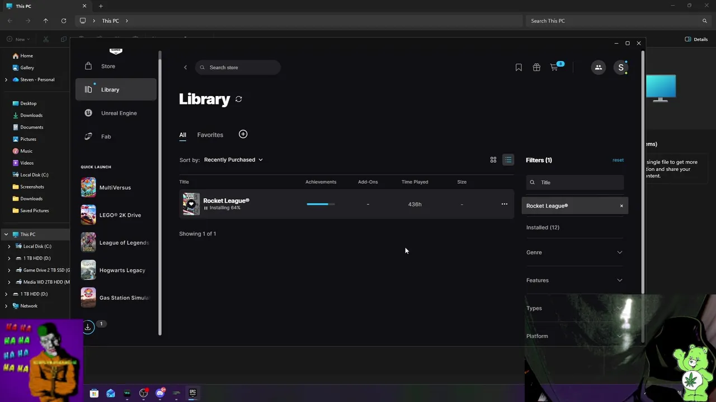Open the S account profile menu
This screenshot has width=716, height=402.
point(621,68)
